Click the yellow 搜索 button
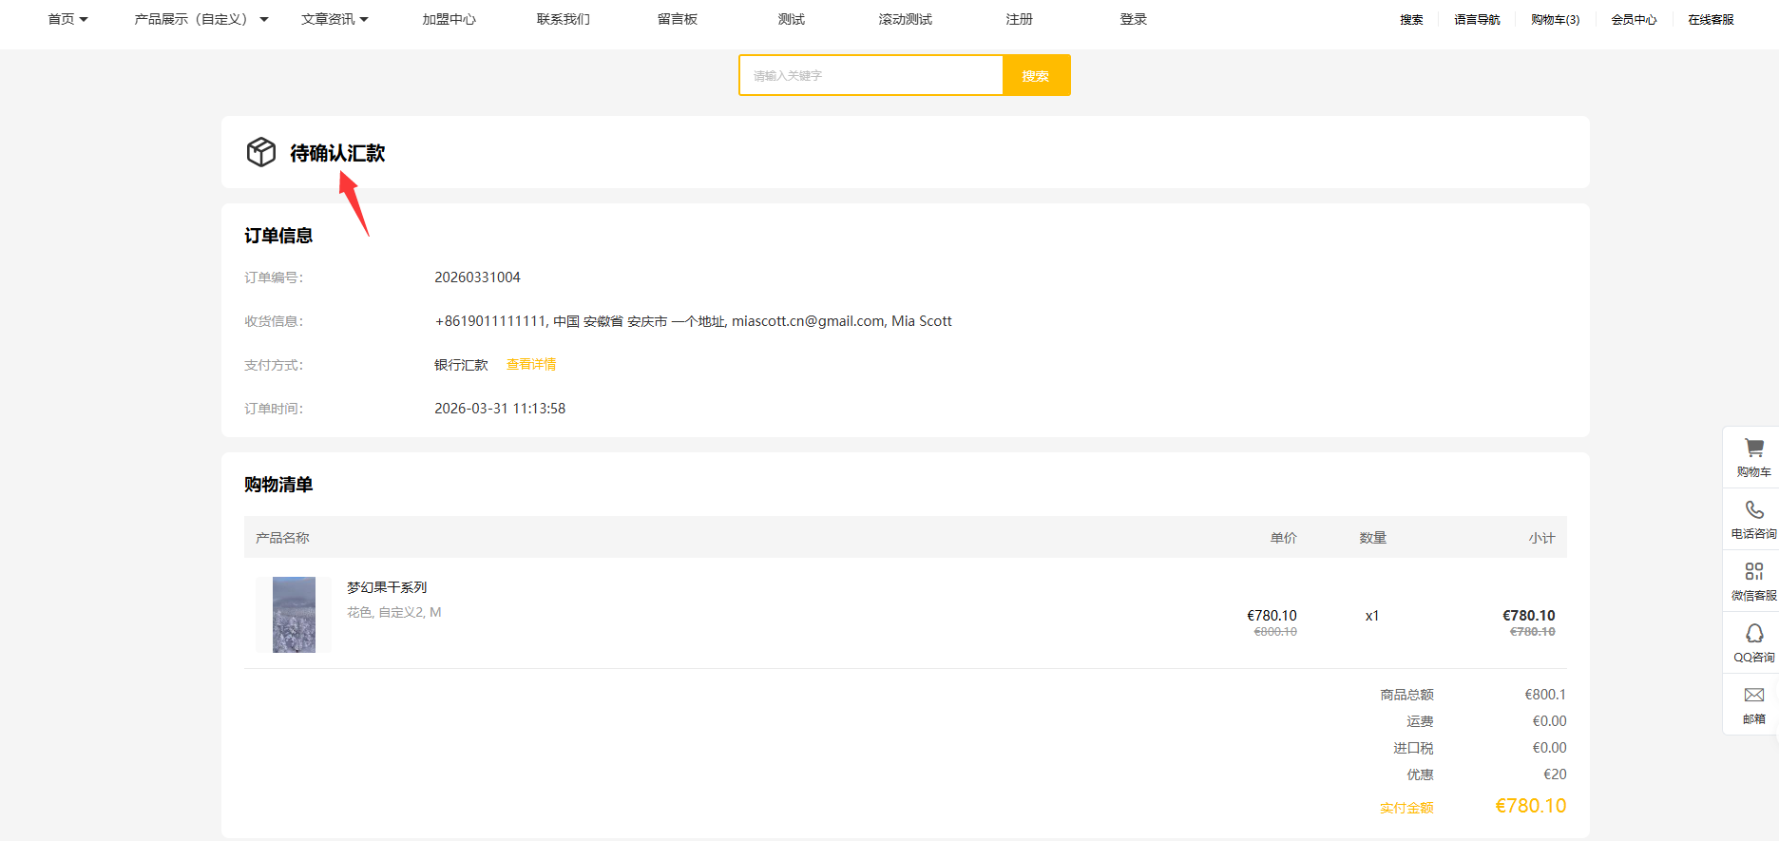 pyautogui.click(x=1036, y=75)
